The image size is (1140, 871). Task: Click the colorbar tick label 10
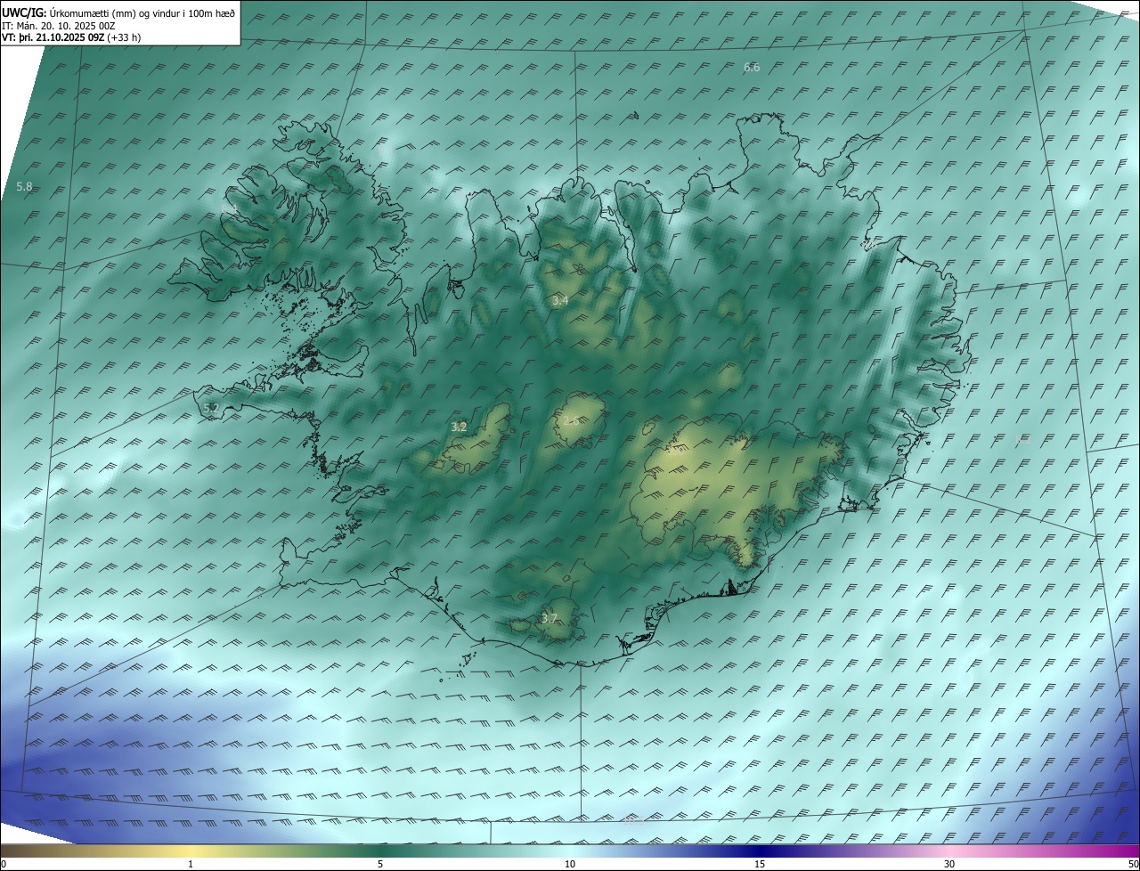[570, 864]
